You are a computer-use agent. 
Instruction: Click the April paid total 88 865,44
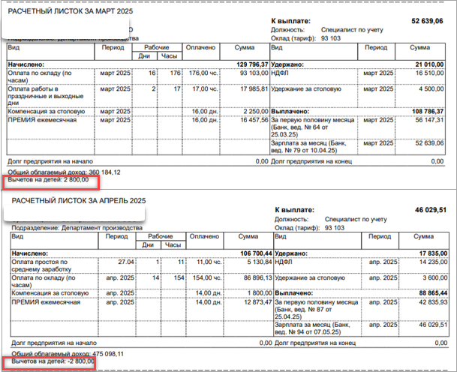433,292
